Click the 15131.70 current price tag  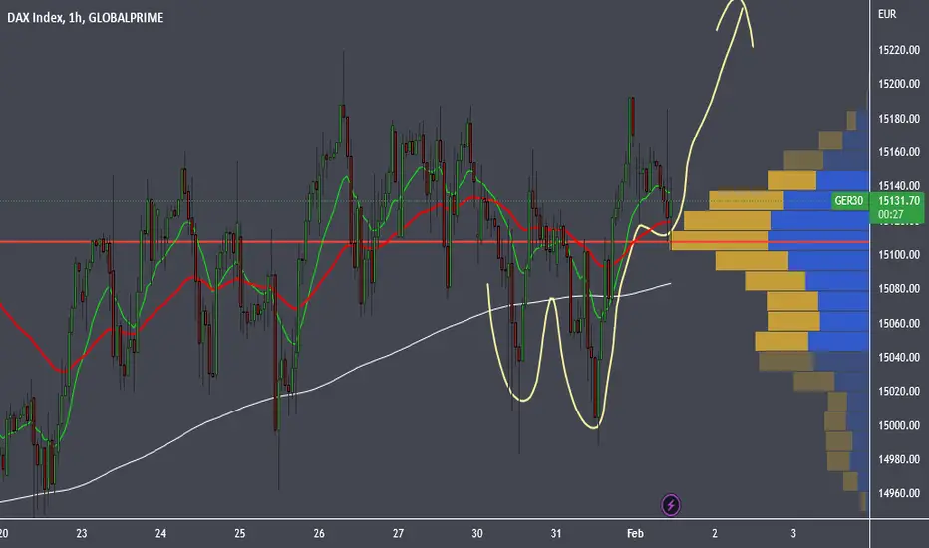pyautogui.click(x=899, y=201)
